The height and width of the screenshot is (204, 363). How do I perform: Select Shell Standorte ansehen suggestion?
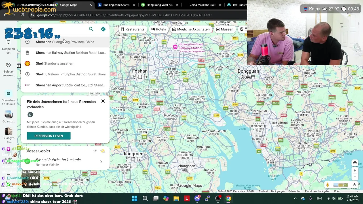click(65, 63)
